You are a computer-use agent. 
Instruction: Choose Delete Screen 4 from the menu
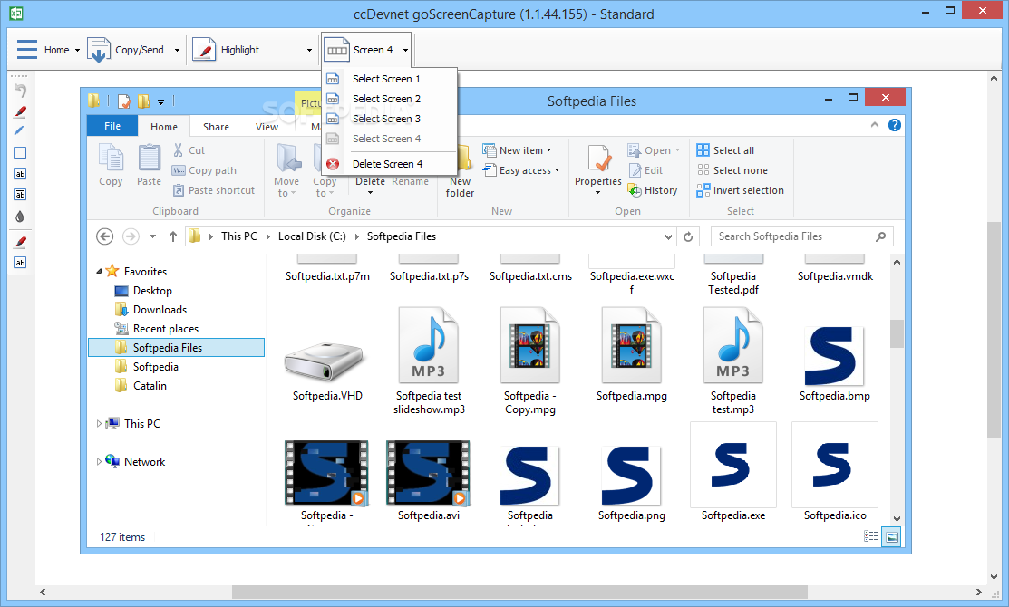[389, 164]
